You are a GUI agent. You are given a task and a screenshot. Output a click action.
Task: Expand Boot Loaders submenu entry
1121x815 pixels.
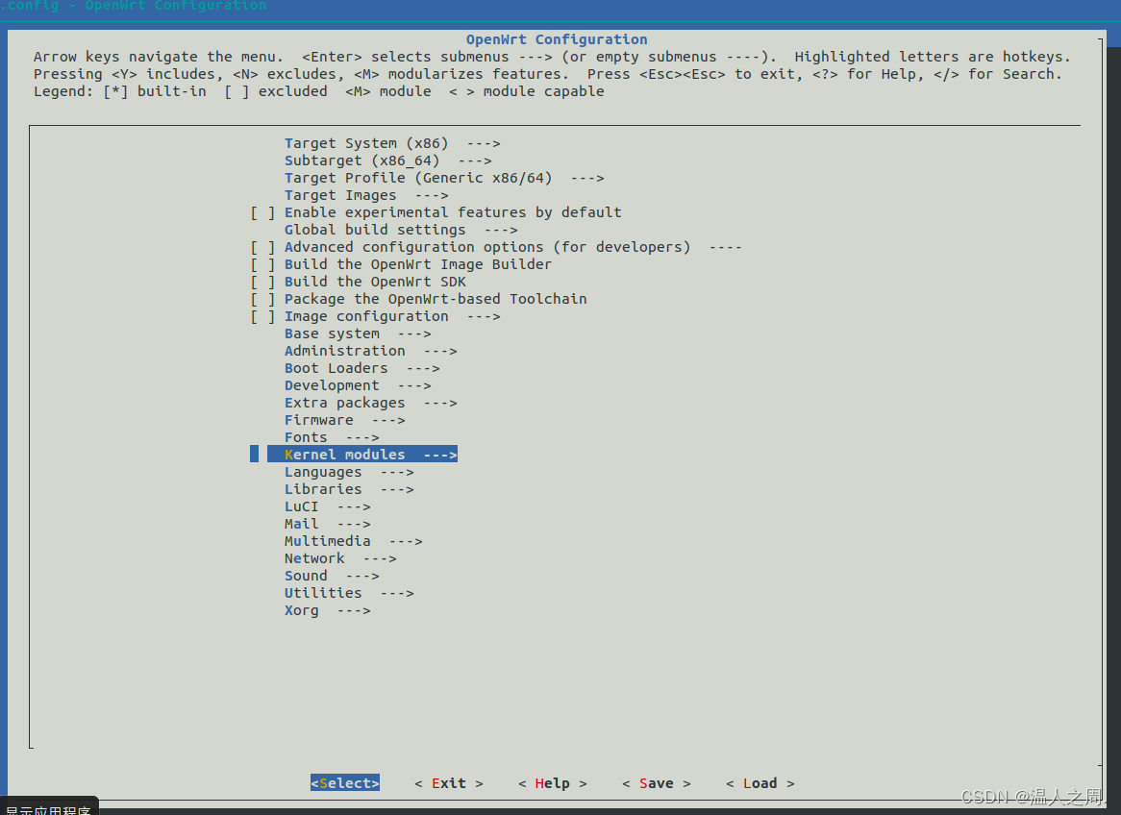tap(361, 368)
